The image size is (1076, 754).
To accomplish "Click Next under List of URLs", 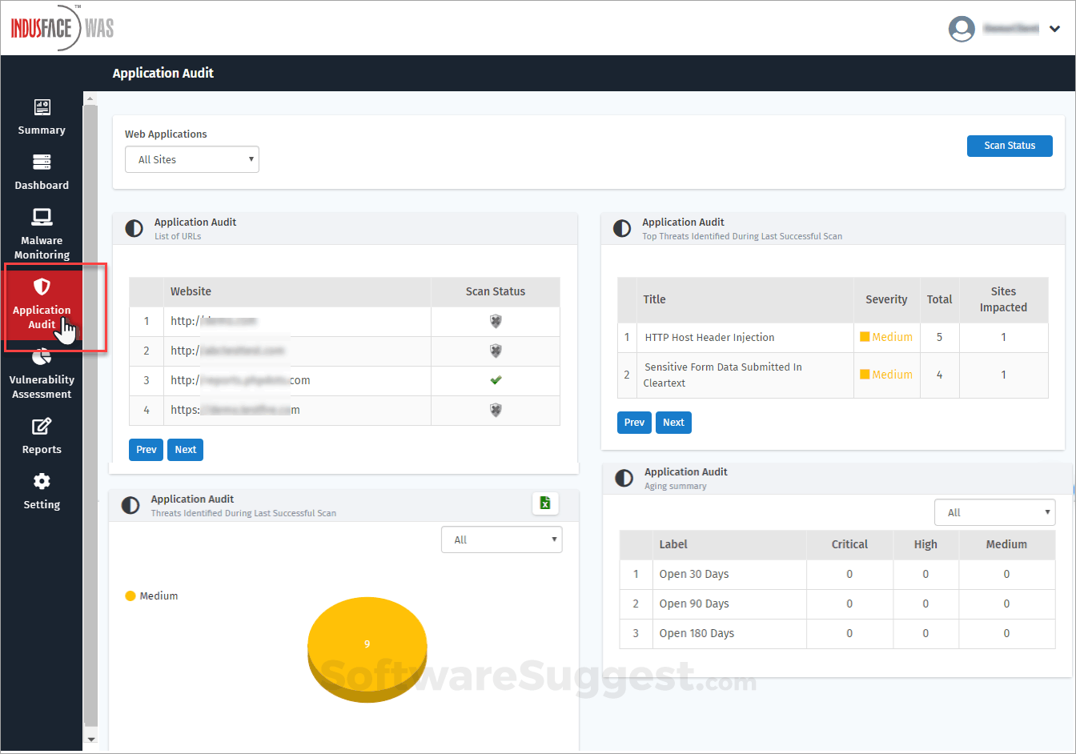I will pos(186,450).
